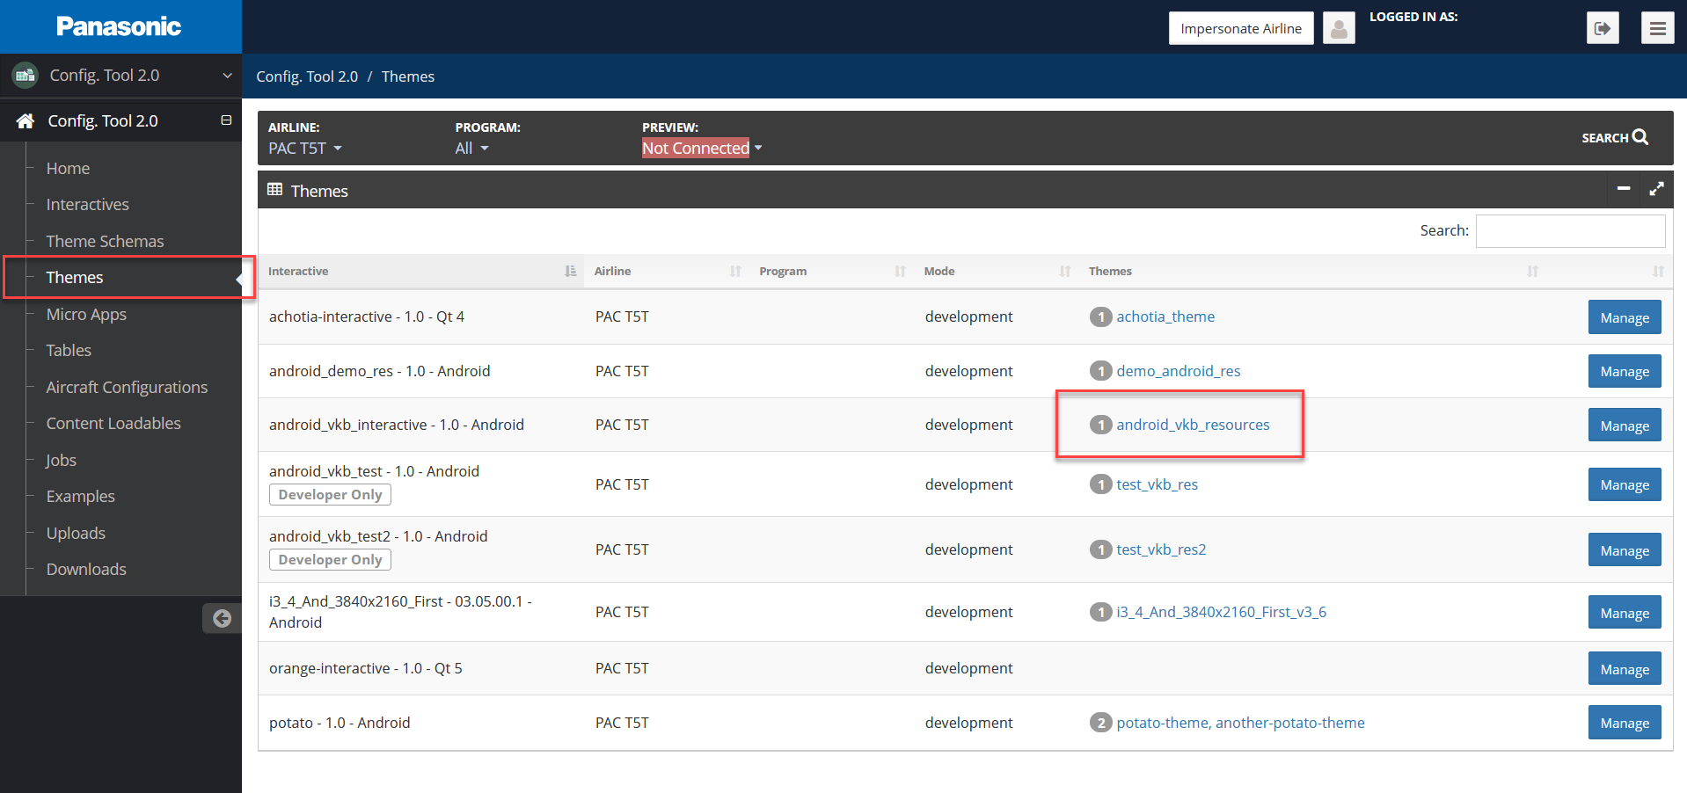Collapse the Themes panel with the minus icon

[x=1624, y=189]
